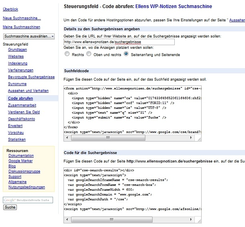The width and height of the screenshot is (245, 227).
Task: Click right scroll arrow of Suchfeldcode box
Action: 191,138
